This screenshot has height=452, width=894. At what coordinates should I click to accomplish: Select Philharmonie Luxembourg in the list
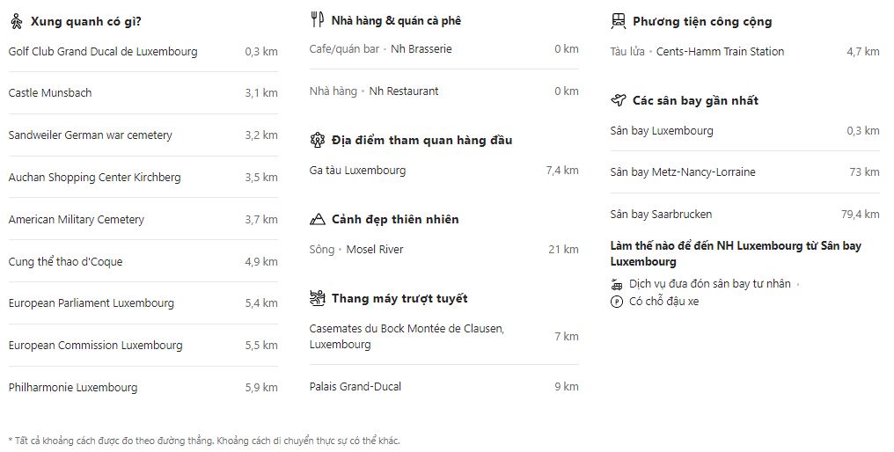pos(73,387)
